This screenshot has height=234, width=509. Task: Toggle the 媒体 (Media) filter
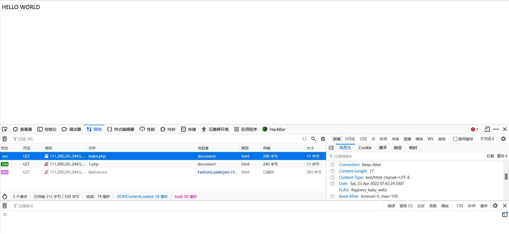[x=419, y=139]
